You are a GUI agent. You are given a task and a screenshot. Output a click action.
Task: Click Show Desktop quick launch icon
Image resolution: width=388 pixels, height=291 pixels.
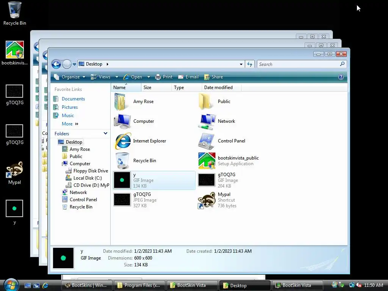[x=27, y=285]
